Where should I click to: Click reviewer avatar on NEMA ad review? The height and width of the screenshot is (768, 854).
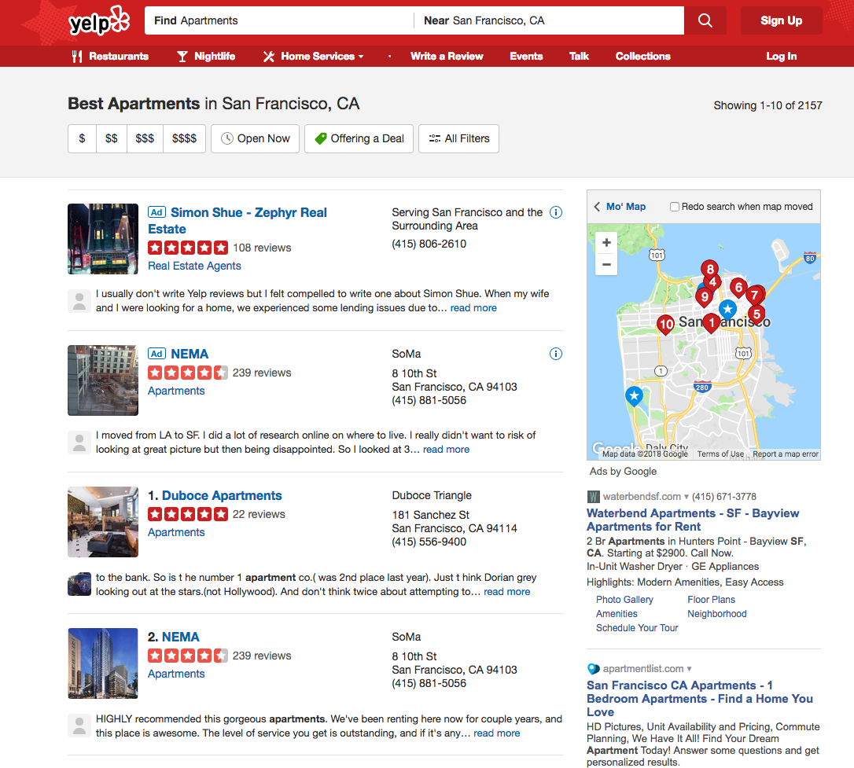(x=79, y=443)
